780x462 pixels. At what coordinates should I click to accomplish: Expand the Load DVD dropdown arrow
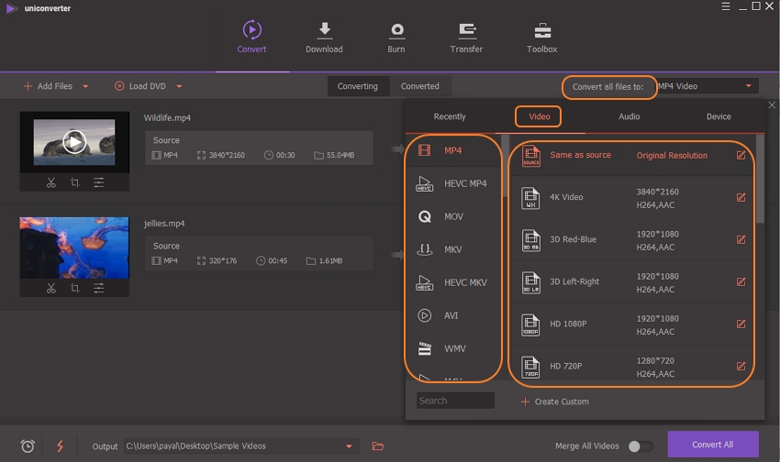179,86
